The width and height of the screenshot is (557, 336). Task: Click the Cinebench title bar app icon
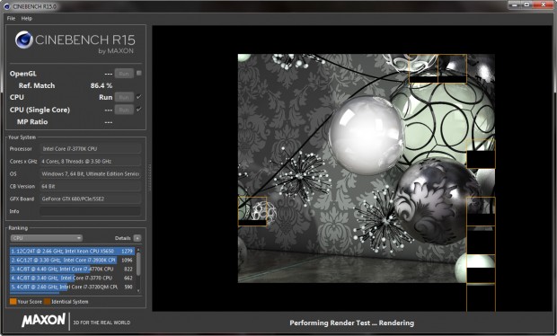coord(7,6)
